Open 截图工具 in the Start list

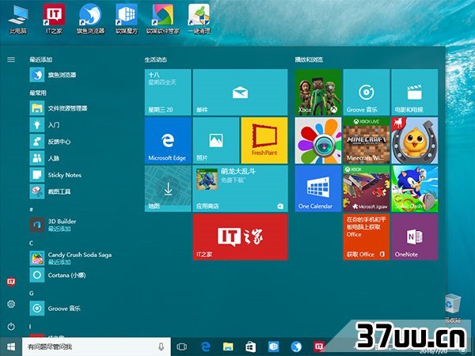(51, 191)
